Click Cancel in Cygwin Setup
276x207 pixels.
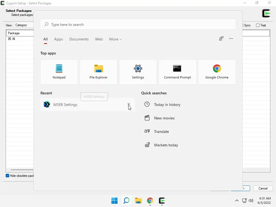[x=263, y=188]
